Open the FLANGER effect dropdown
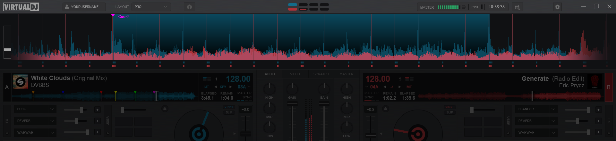616x141 pixels. 536,109
